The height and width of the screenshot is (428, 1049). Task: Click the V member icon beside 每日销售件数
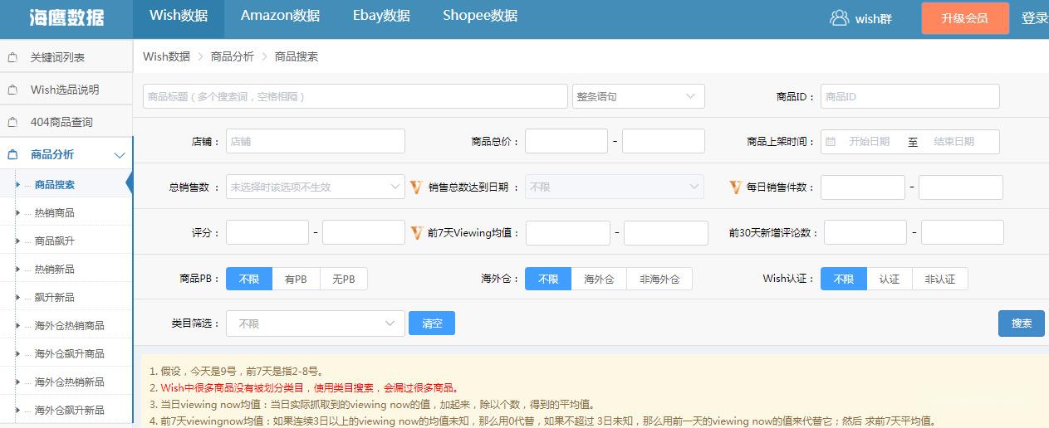735,187
